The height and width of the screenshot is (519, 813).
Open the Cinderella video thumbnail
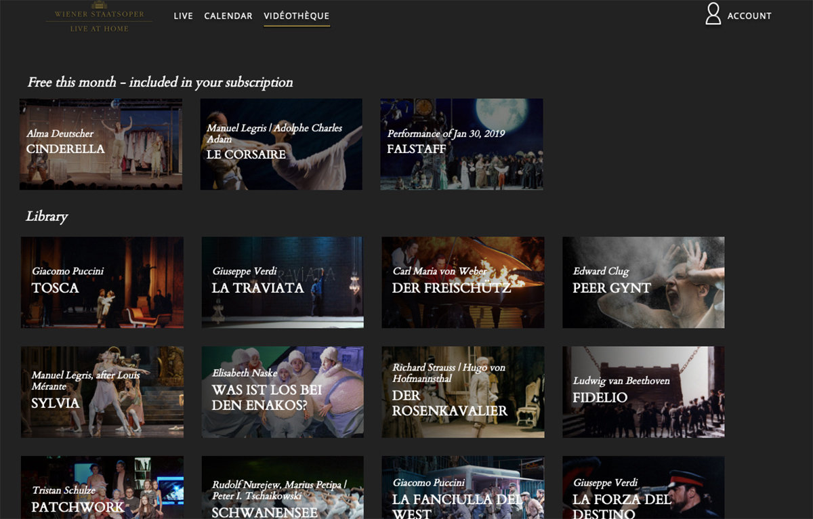click(101, 144)
